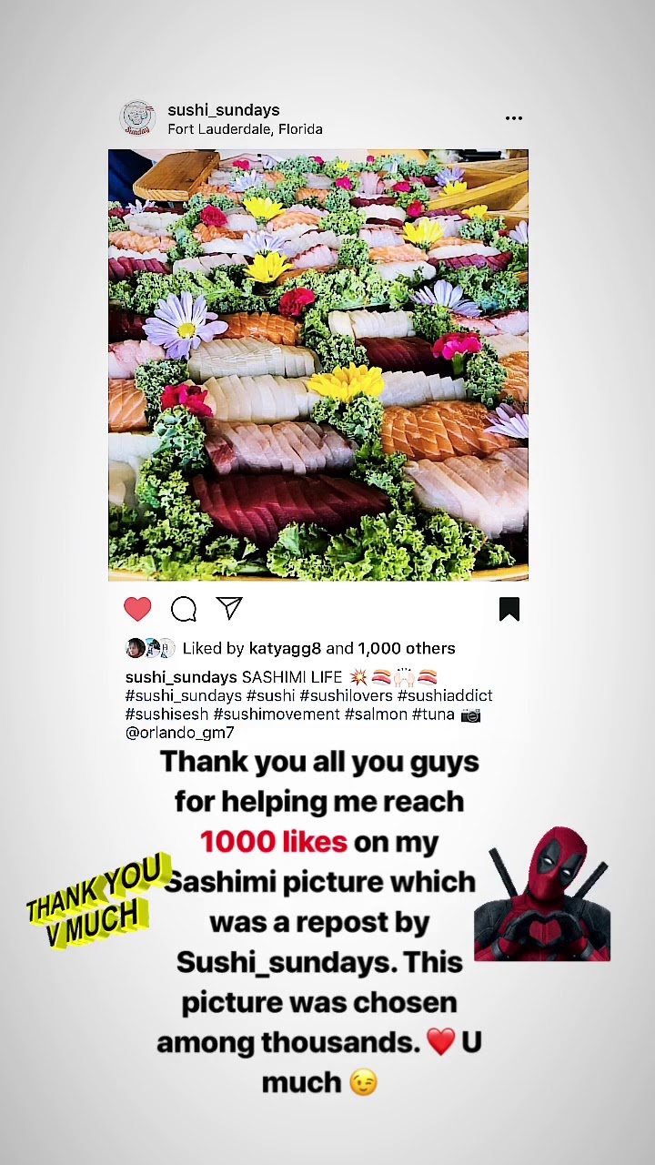Open the #tuna hashtag
The width and height of the screenshot is (655, 1165).
pos(433,714)
